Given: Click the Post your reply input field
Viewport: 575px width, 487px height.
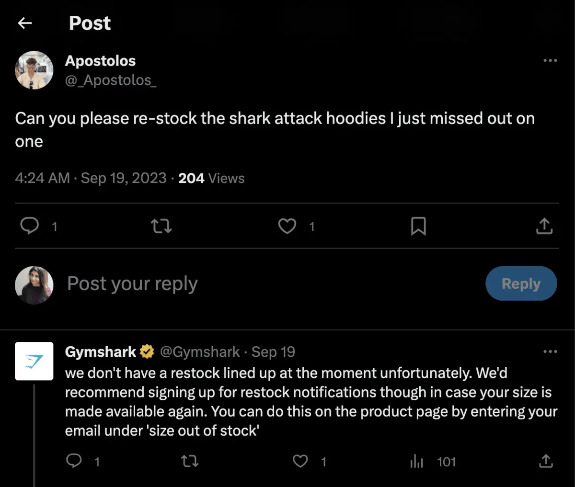Looking at the screenshot, I should [132, 283].
